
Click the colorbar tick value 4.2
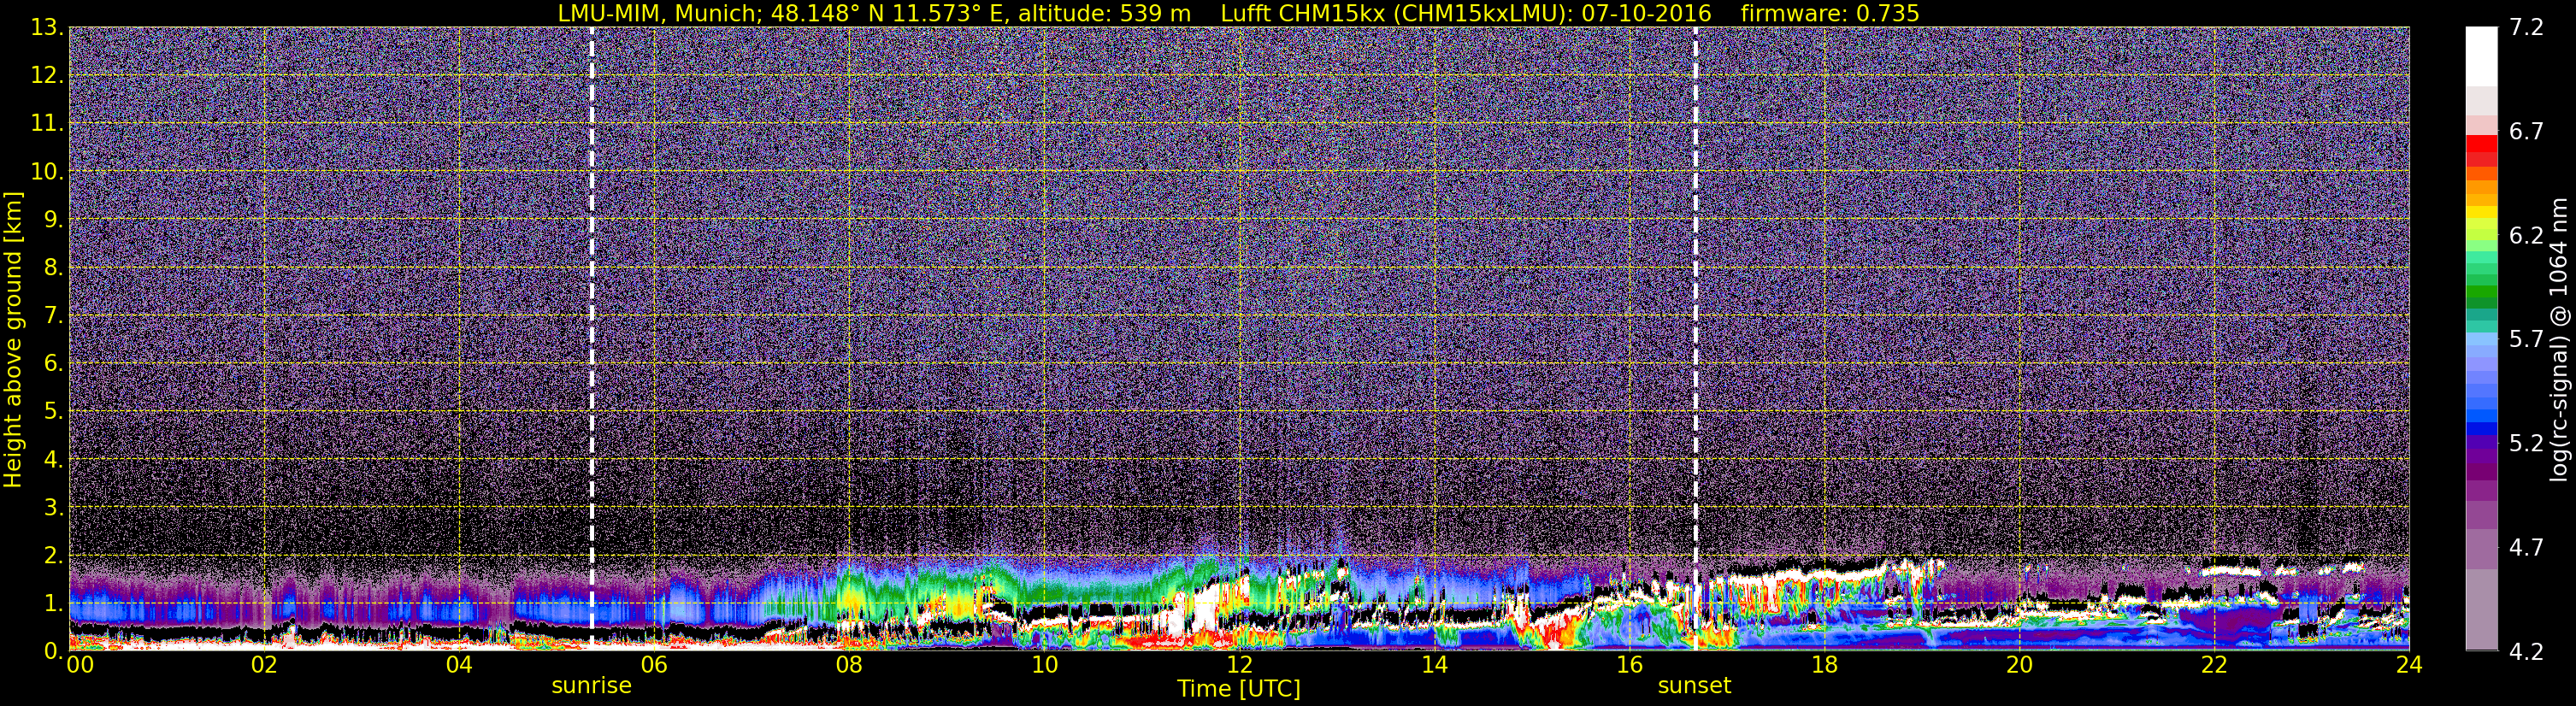[x=2526, y=652]
